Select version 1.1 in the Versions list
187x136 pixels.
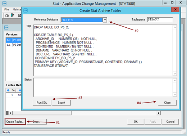pos(14,45)
